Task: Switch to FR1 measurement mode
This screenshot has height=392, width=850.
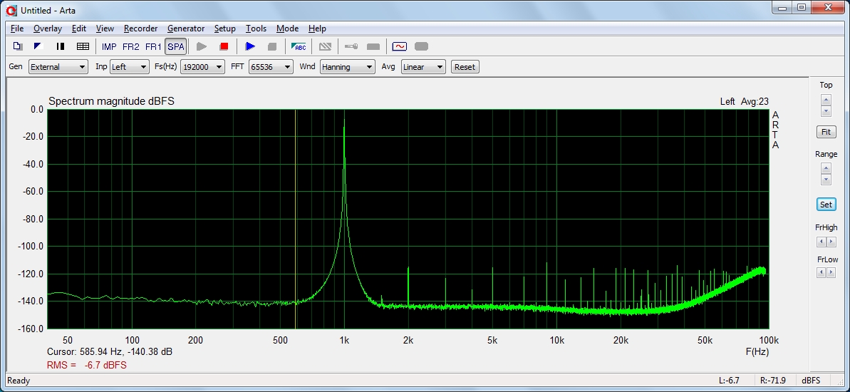Action: pyautogui.click(x=153, y=46)
